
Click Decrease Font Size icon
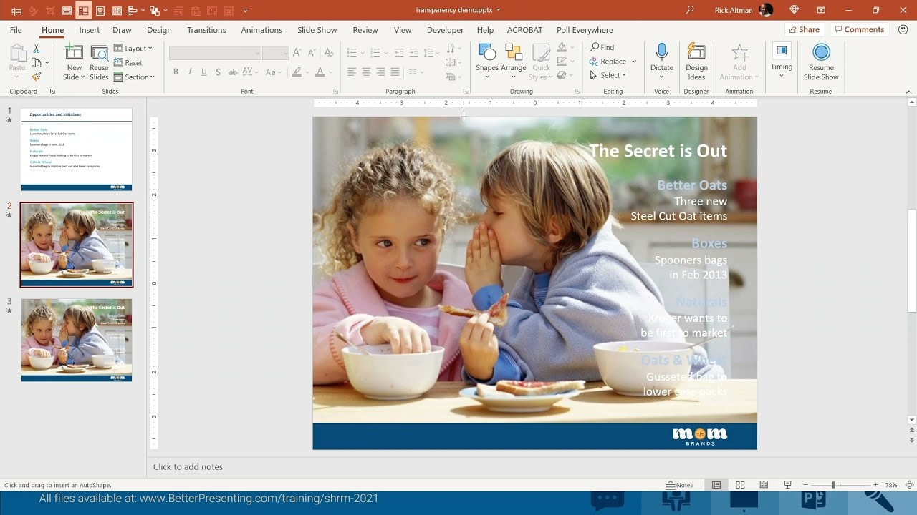tap(313, 53)
